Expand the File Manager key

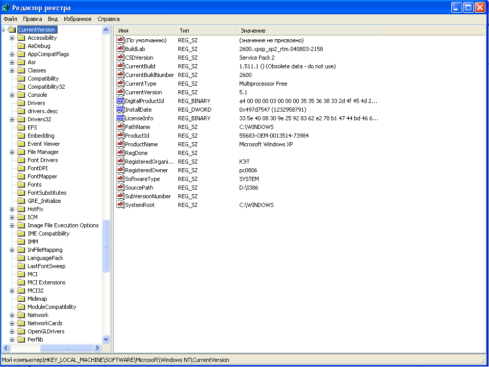click(12, 152)
